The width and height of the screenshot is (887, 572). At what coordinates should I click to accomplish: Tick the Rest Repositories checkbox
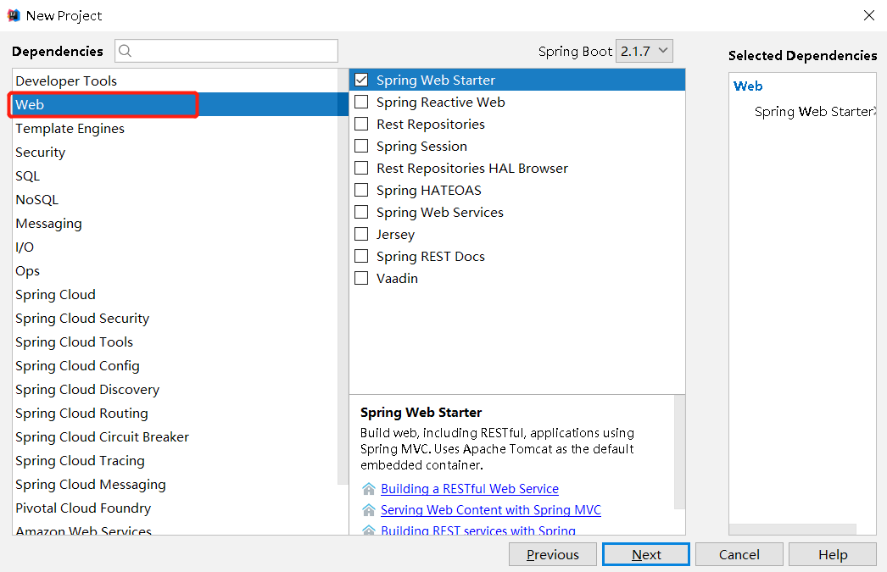[361, 124]
